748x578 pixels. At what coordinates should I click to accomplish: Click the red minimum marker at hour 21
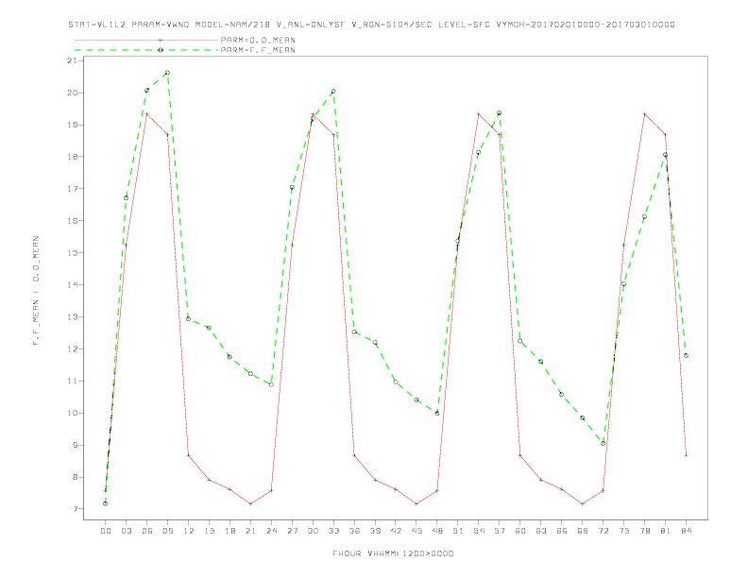coord(250,503)
